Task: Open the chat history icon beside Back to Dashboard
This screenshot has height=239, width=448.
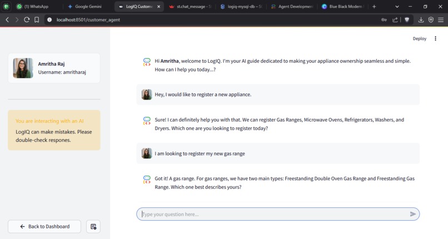Action: [x=93, y=226]
